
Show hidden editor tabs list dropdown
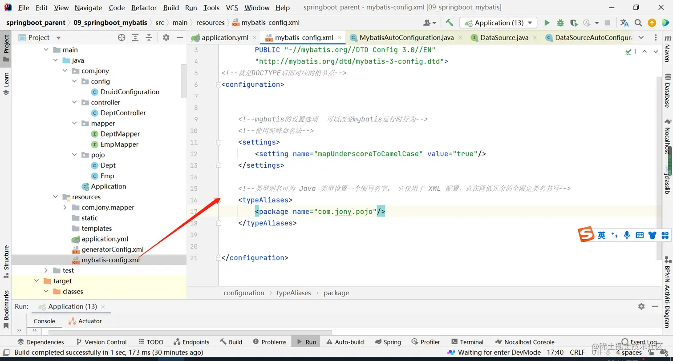(x=641, y=38)
